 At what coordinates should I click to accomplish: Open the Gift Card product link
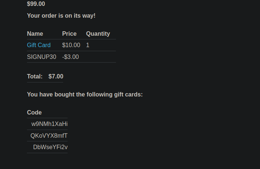pos(39,45)
